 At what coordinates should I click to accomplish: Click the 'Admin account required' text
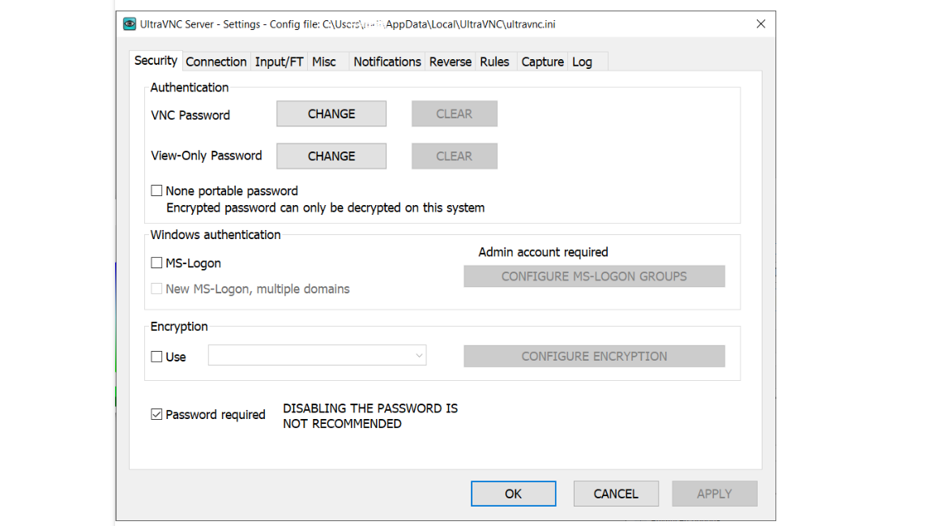click(x=543, y=252)
